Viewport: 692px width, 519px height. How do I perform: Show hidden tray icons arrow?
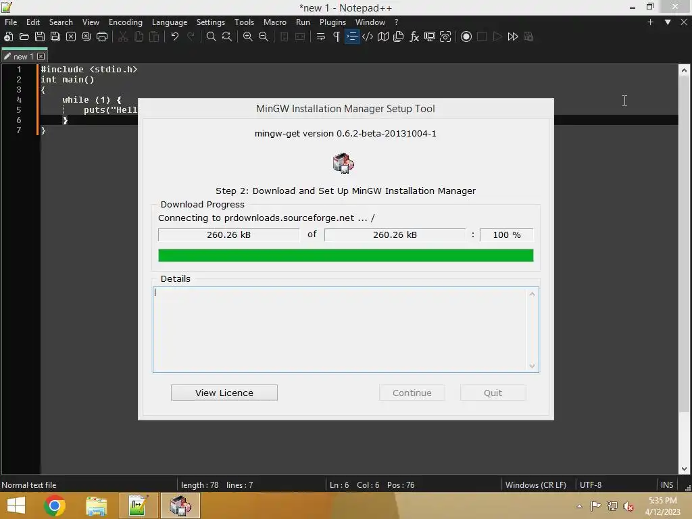[579, 506]
